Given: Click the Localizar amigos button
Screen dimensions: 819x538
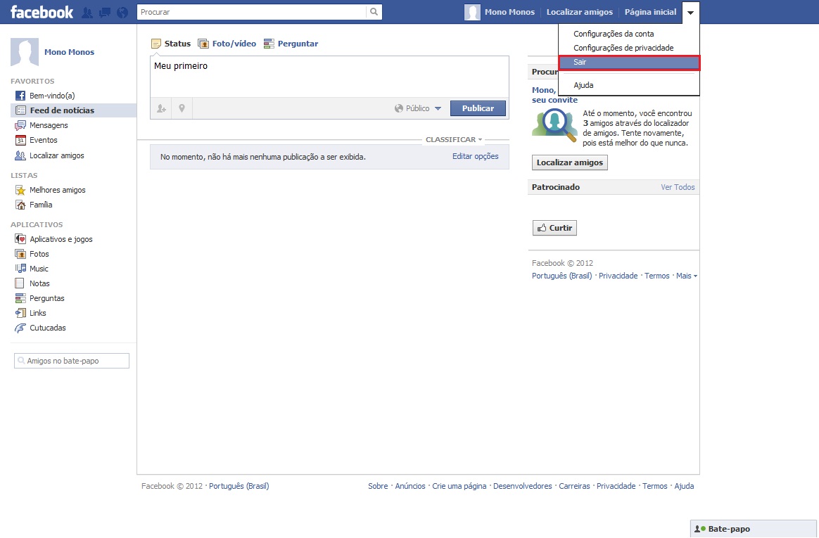Looking at the screenshot, I should tap(570, 163).
